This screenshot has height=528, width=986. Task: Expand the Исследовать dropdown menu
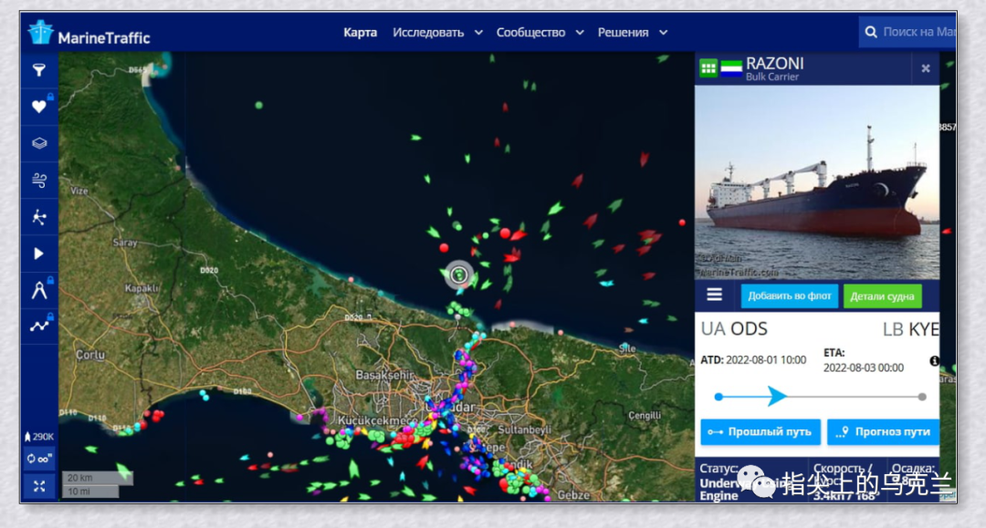(x=437, y=33)
